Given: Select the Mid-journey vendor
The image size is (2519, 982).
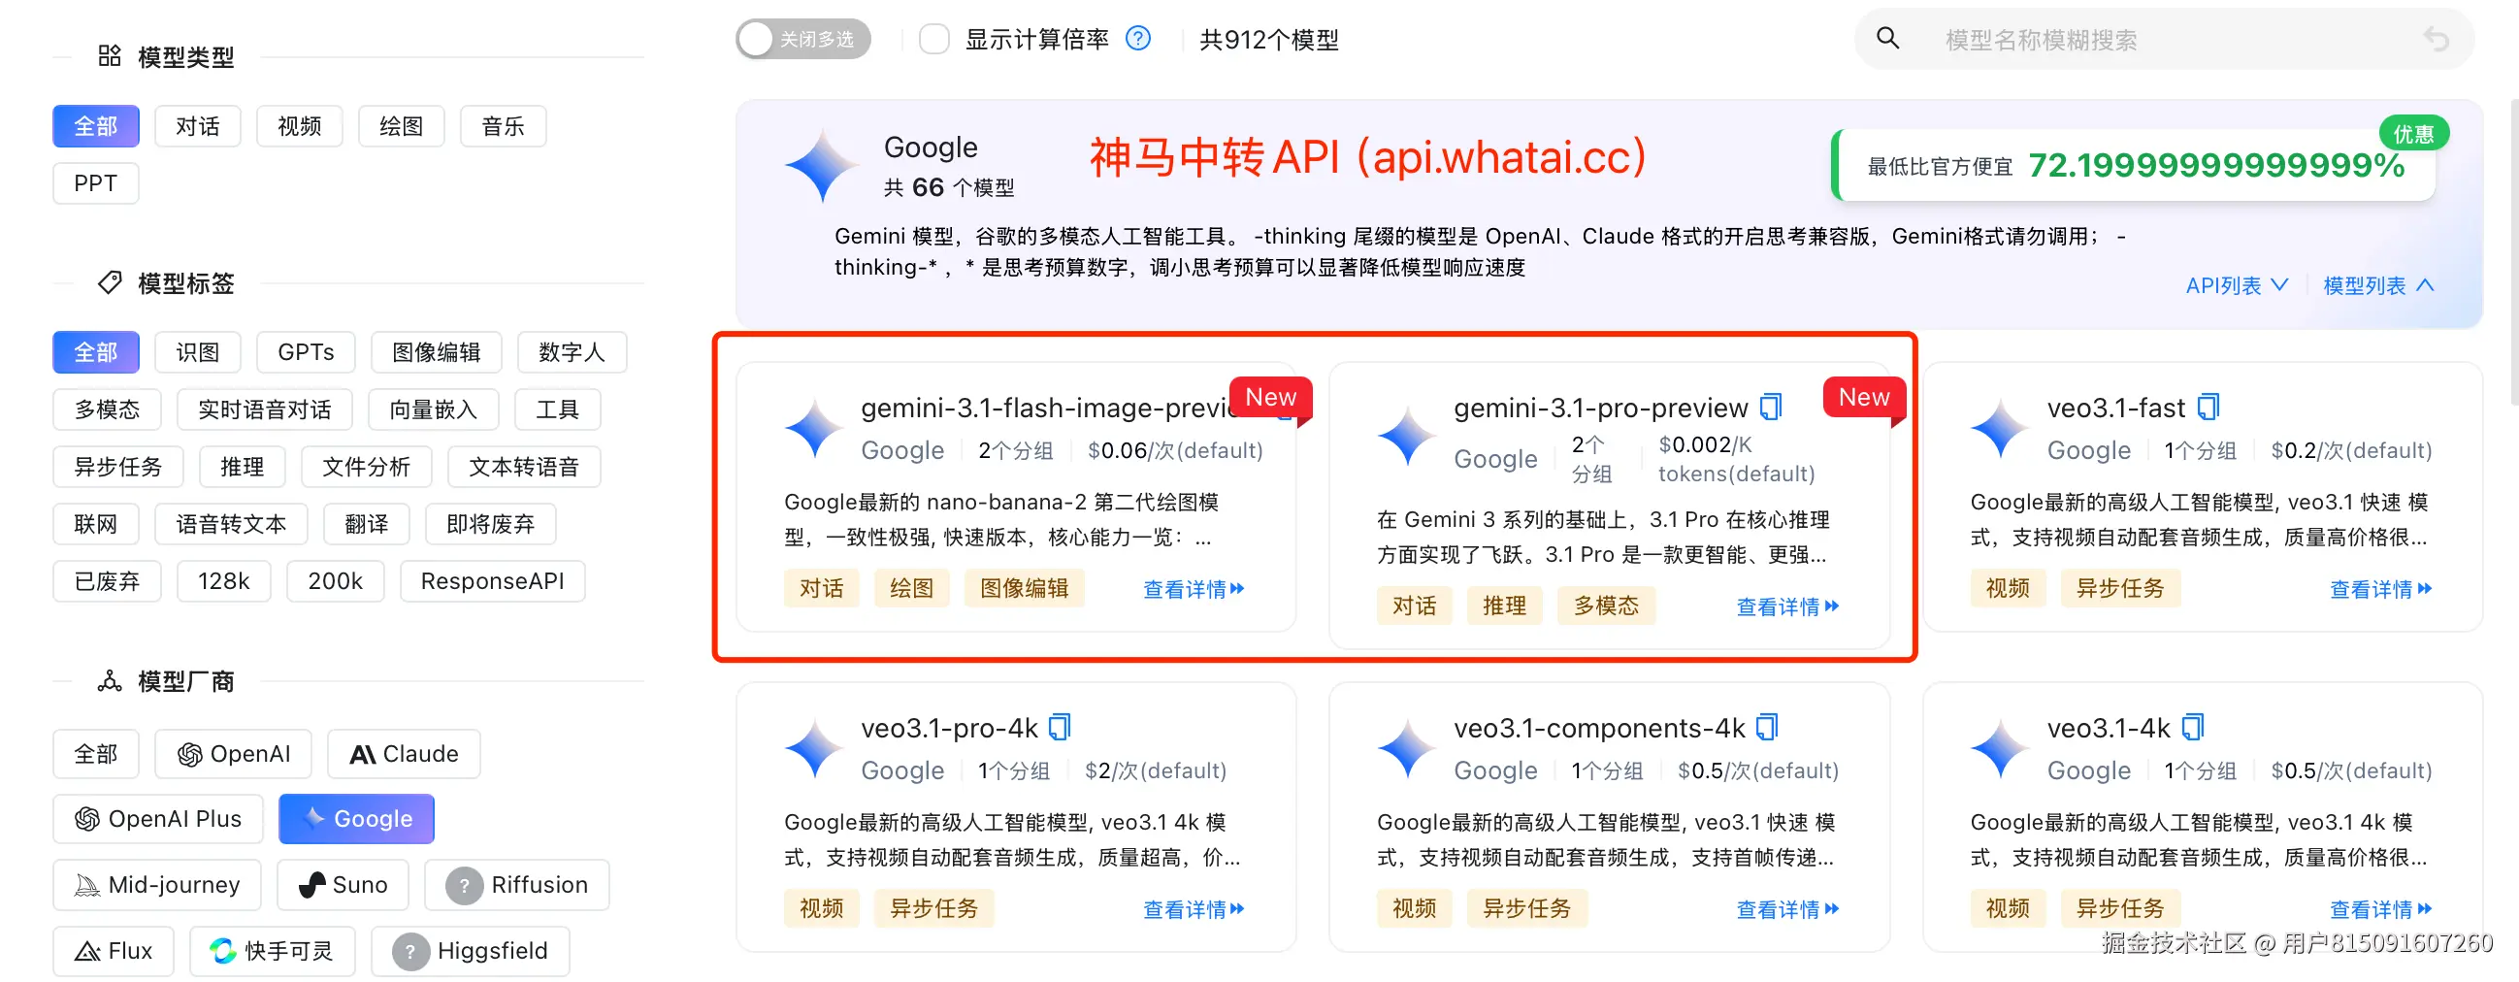Looking at the screenshot, I should (157, 885).
